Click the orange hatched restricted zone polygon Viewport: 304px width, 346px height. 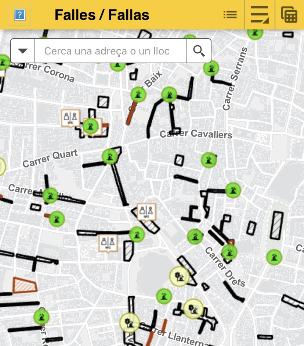25,285
